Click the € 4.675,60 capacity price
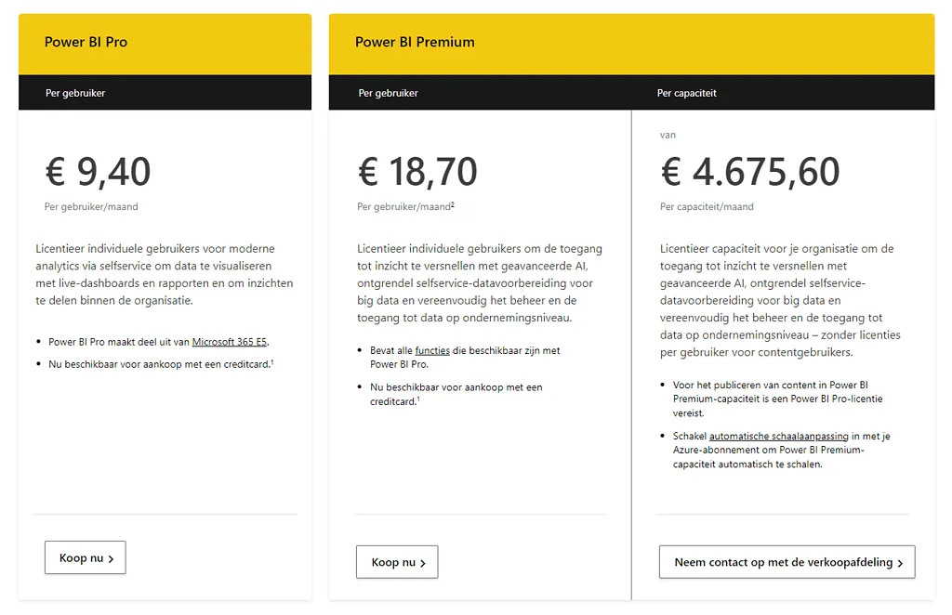The image size is (952, 615). (748, 173)
